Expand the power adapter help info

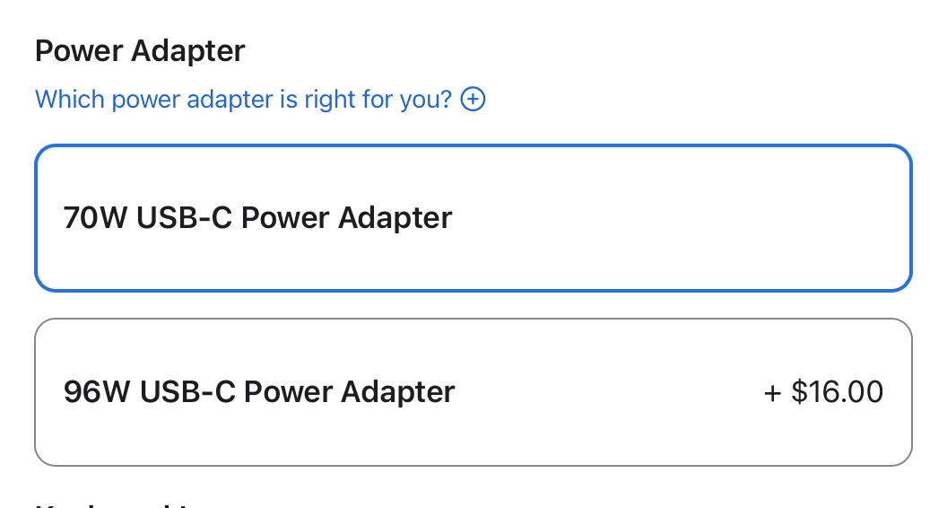pyautogui.click(x=473, y=99)
